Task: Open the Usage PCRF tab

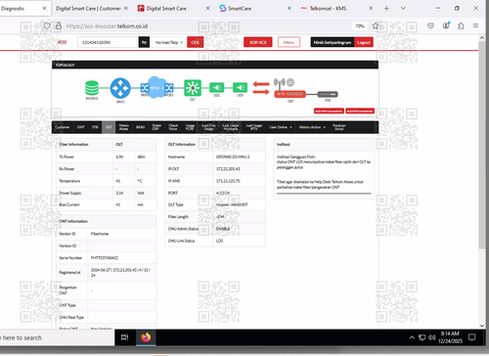Action: point(190,127)
